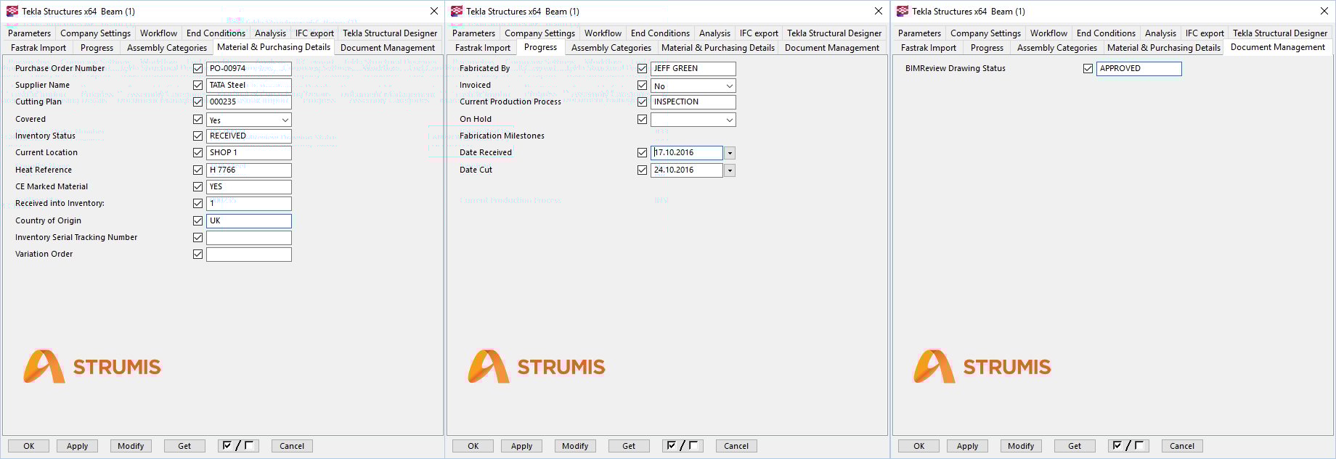Click the BIMReview Drawing Status field APPROVED

tap(1139, 68)
